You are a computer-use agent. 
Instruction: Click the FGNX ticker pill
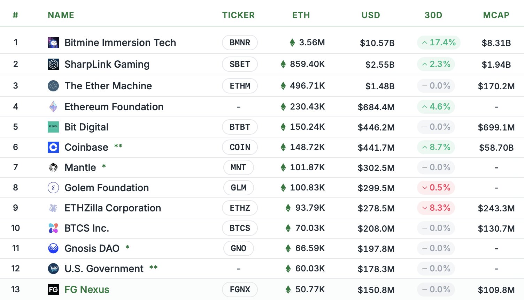pyautogui.click(x=240, y=290)
